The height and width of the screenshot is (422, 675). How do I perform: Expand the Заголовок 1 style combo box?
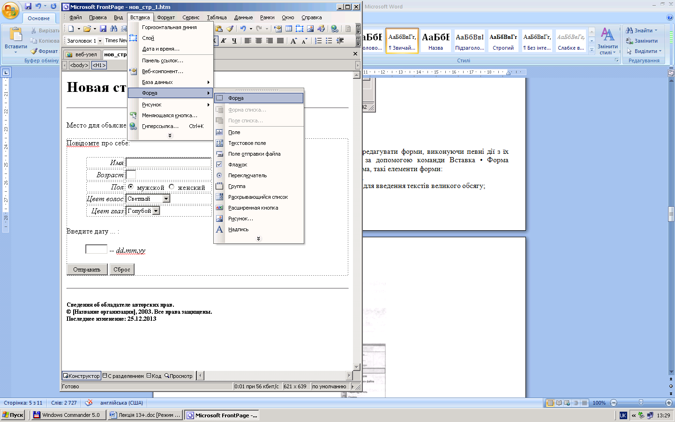point(100,41)
